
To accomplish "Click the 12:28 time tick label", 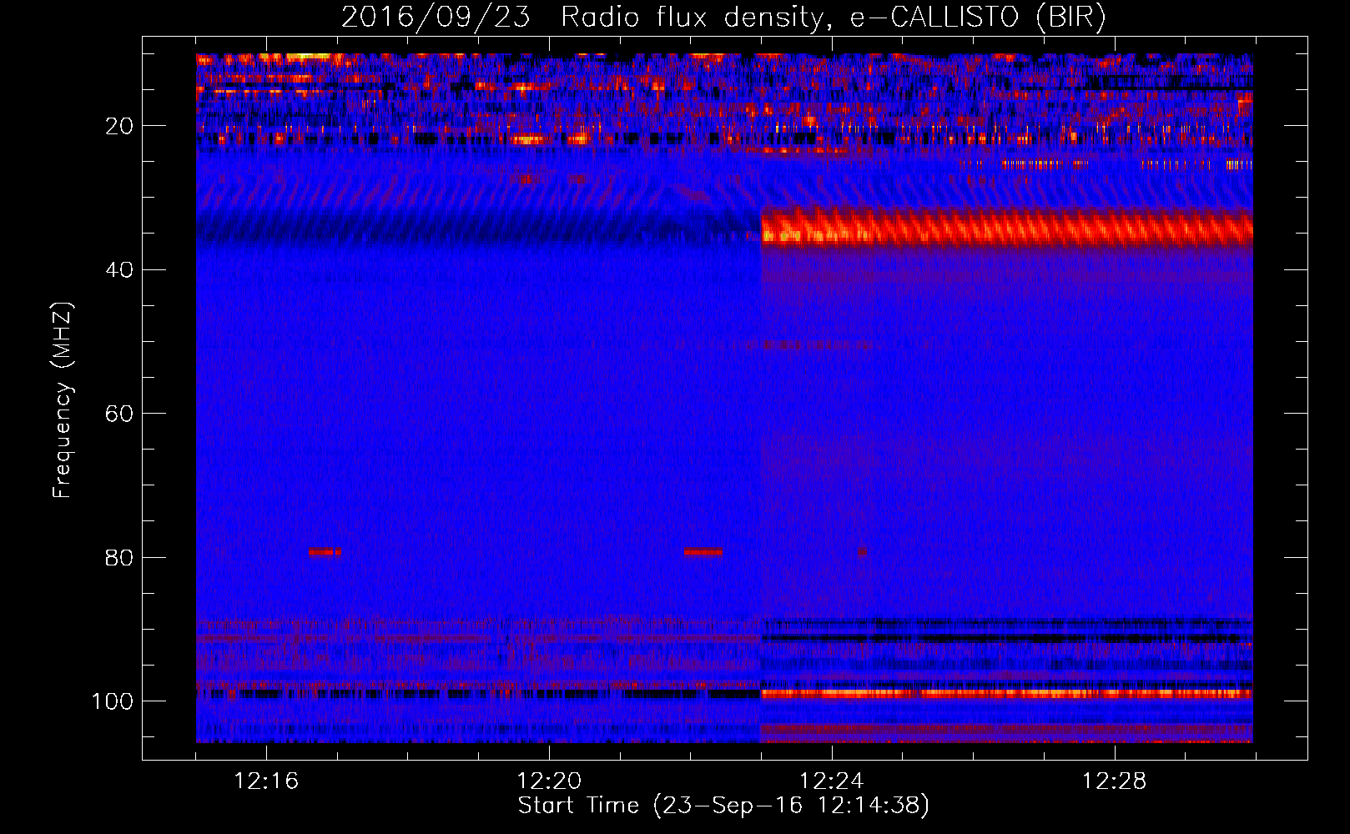I will (1115, 781).
